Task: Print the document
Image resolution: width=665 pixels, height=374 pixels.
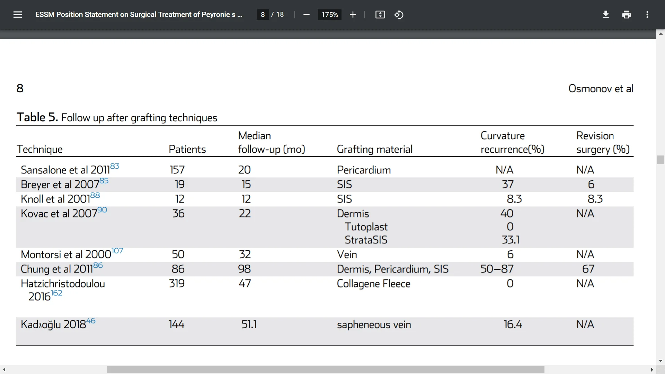Action: [626, 15]
